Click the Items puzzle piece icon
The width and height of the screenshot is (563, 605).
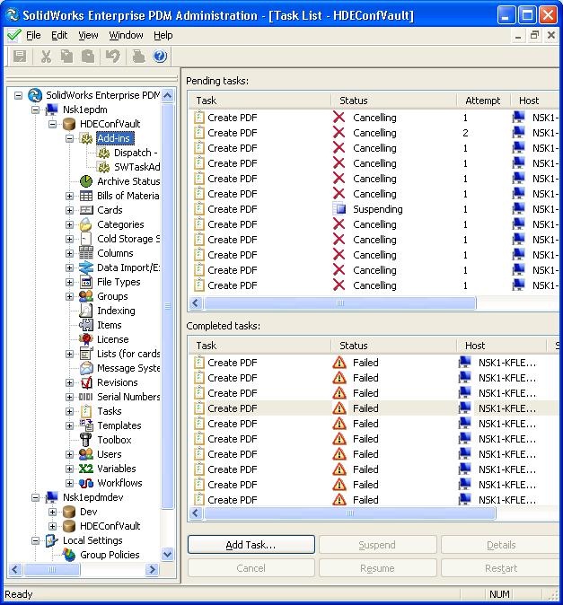[x=86, y=325]
